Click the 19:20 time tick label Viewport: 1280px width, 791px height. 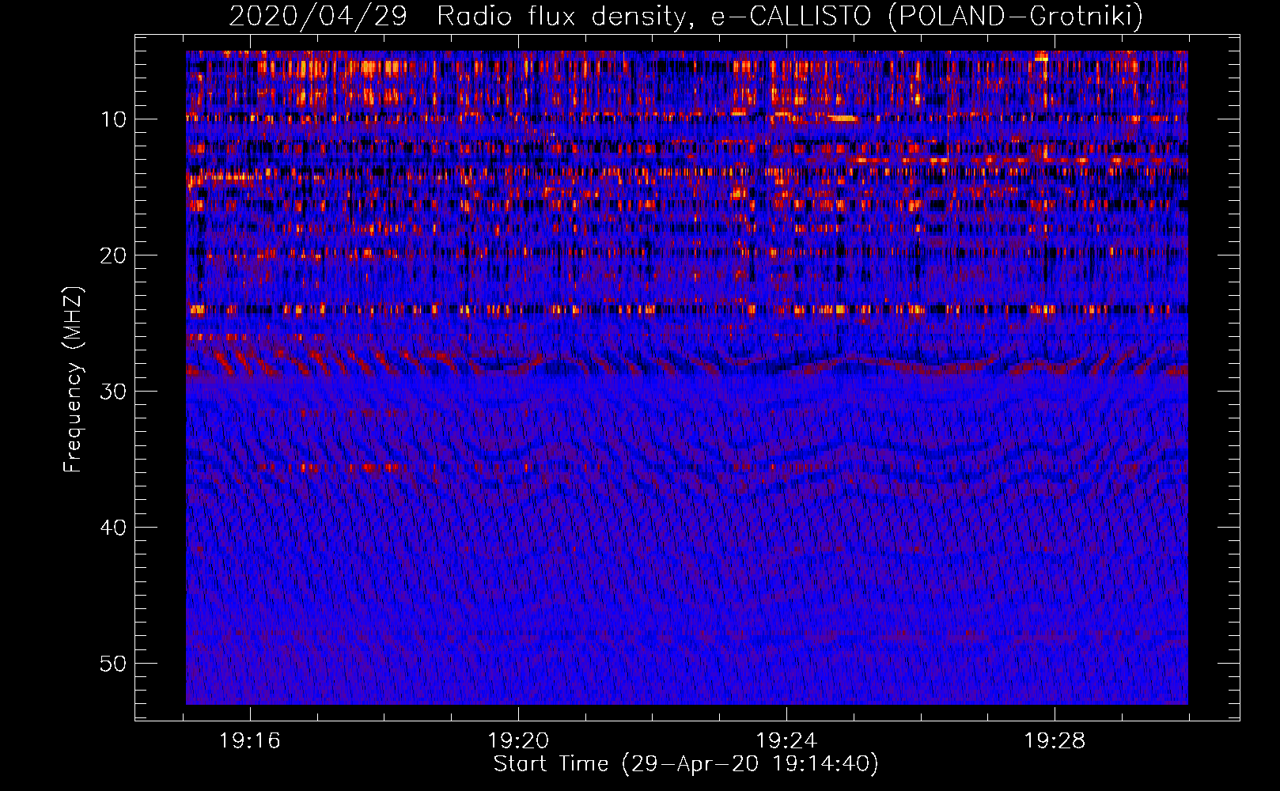518,741
